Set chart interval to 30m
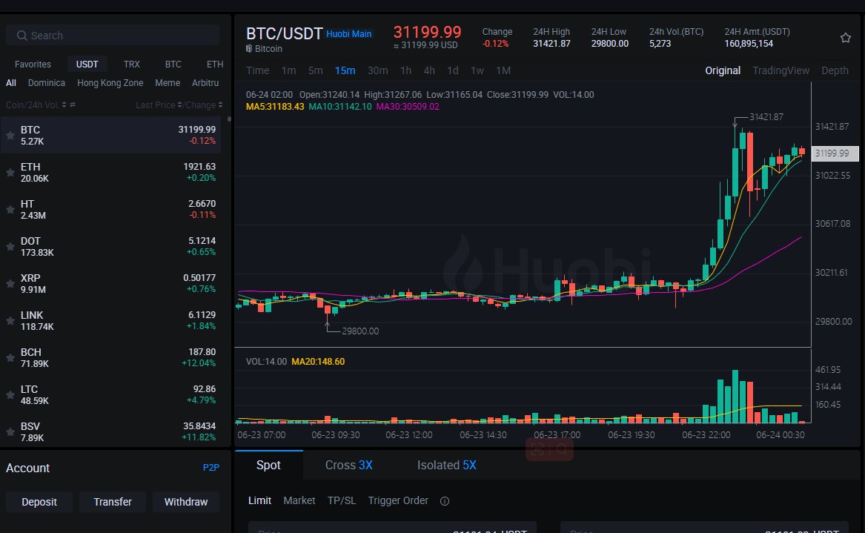The image size is (865, 533). coord(378,70)
